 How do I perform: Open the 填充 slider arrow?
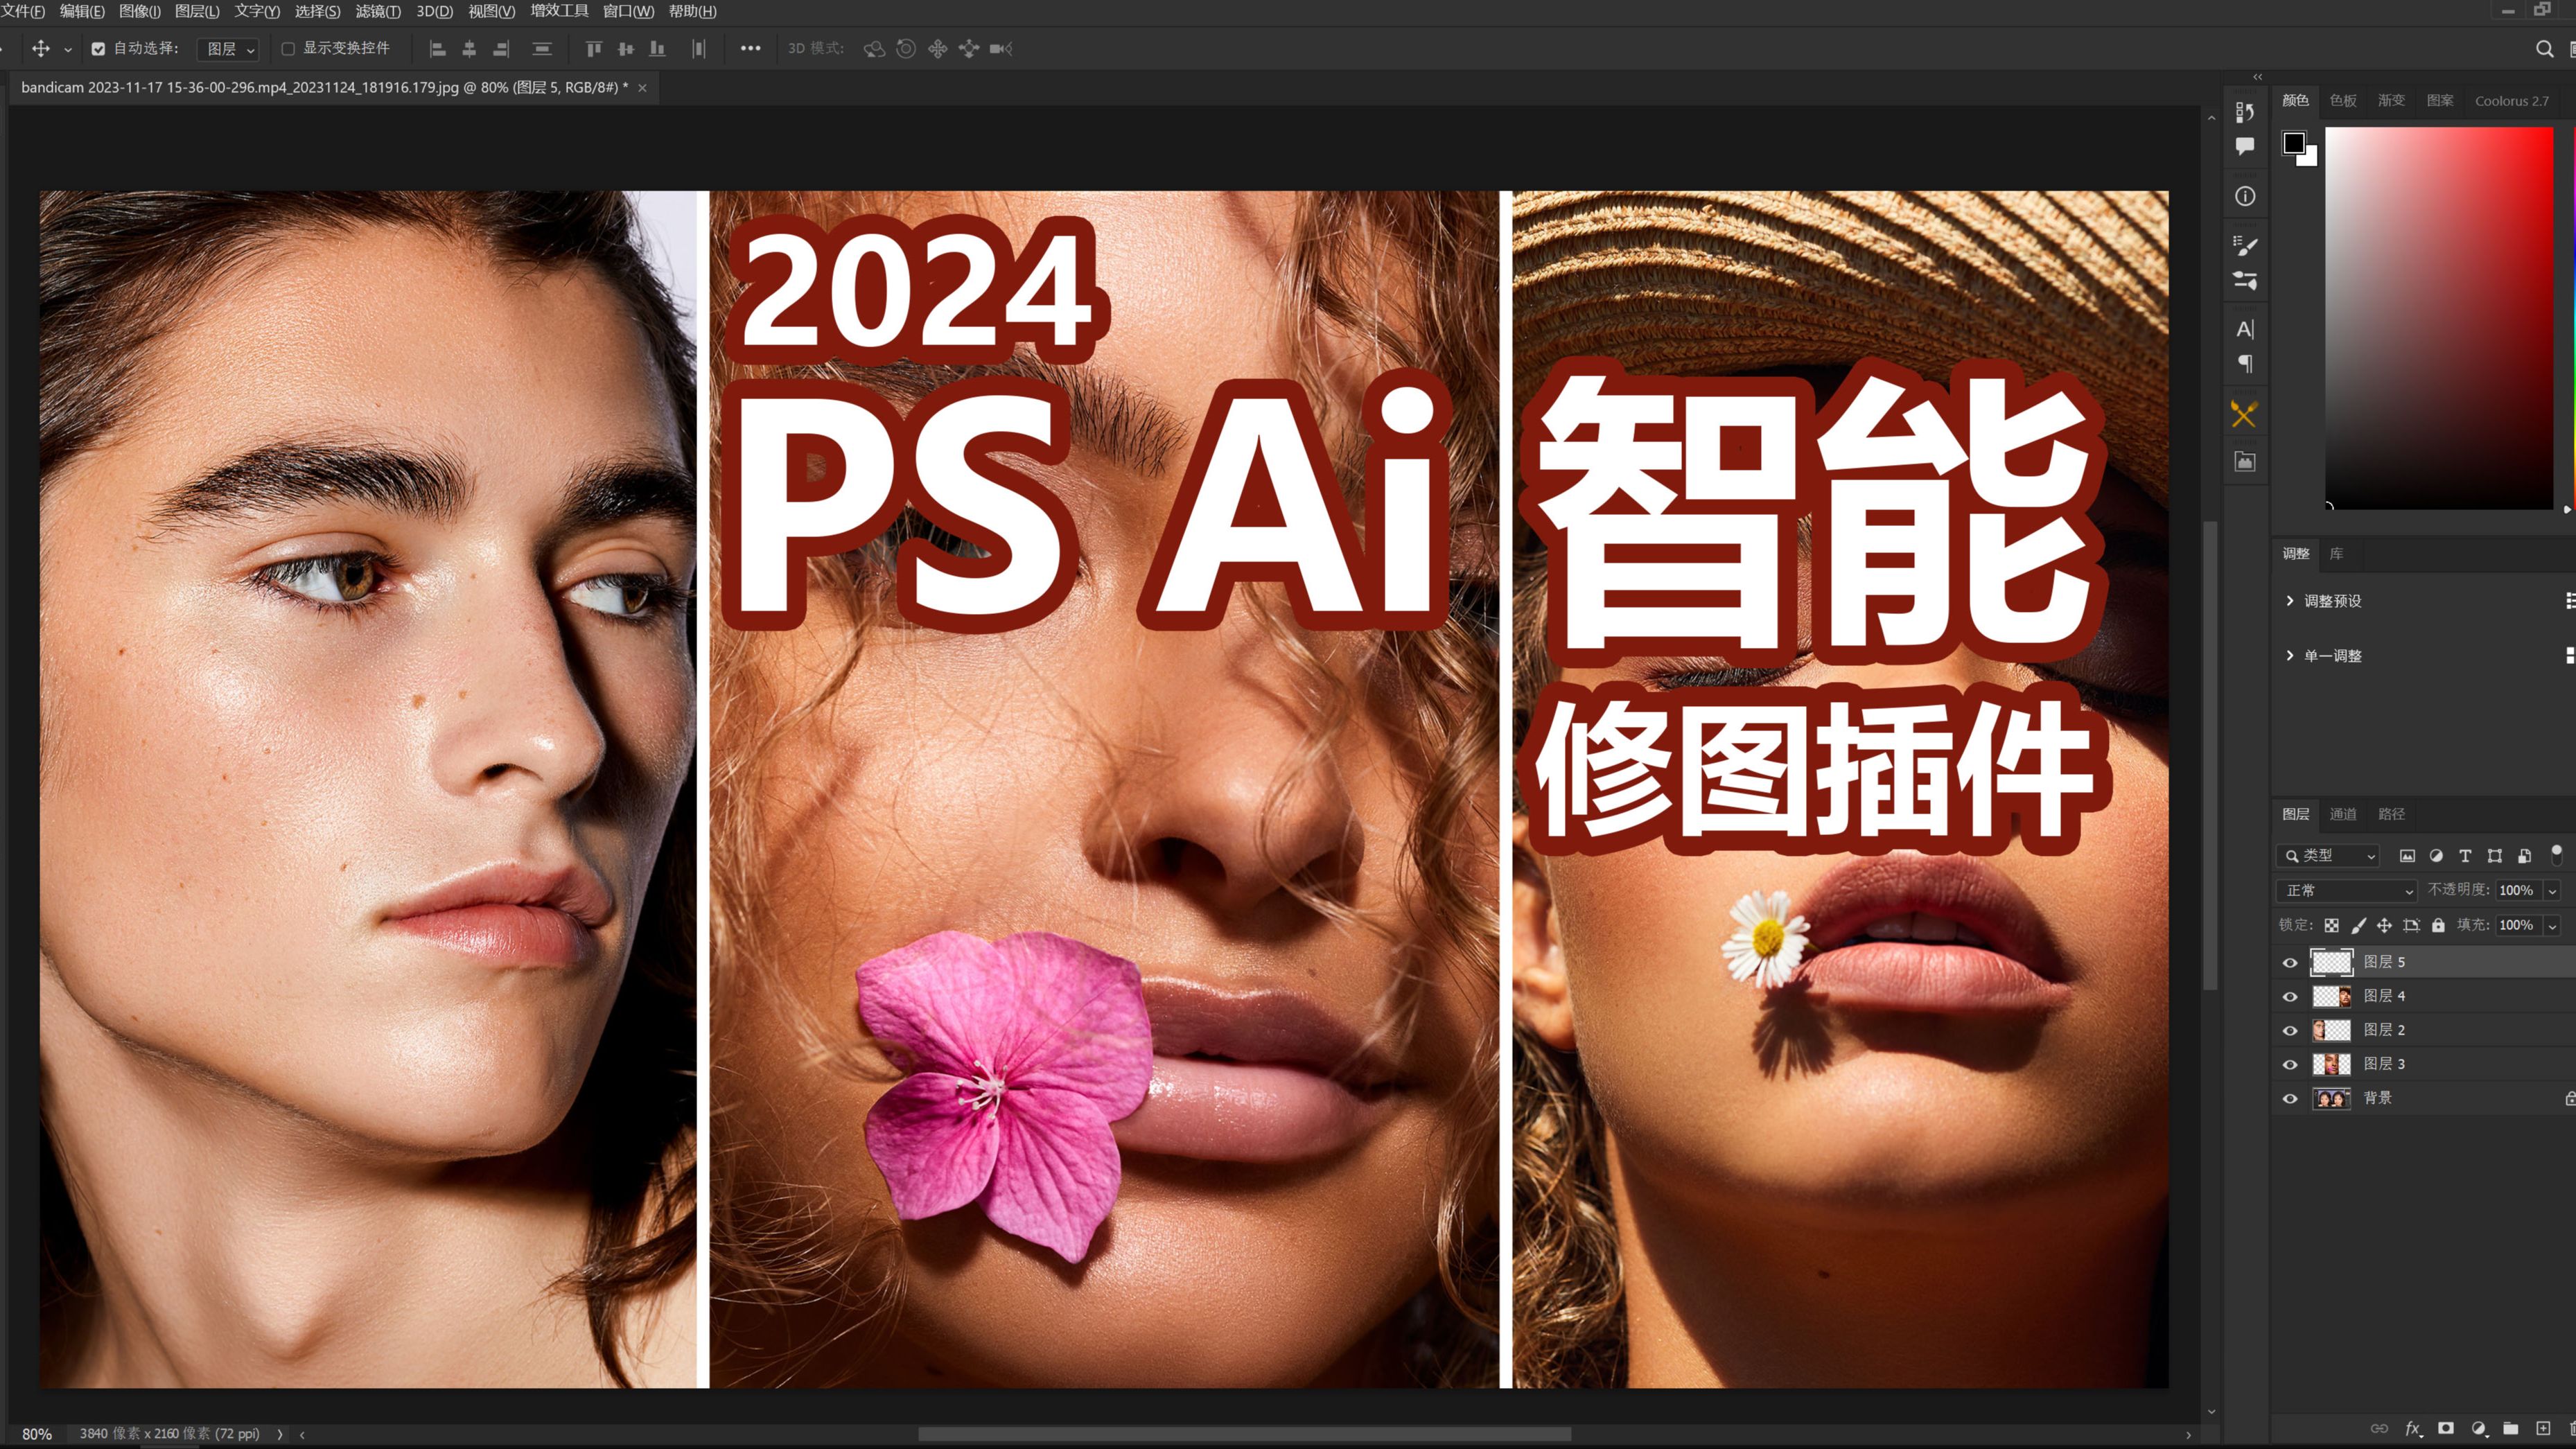(2552, 926)
